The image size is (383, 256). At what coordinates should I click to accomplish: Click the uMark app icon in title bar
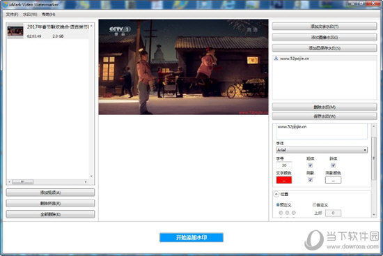[6, 4]
